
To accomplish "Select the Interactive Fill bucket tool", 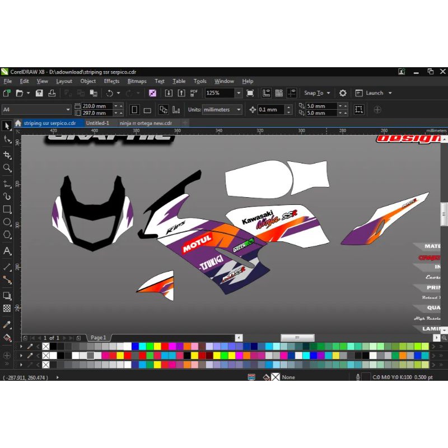I will click(x=7, y=338).
